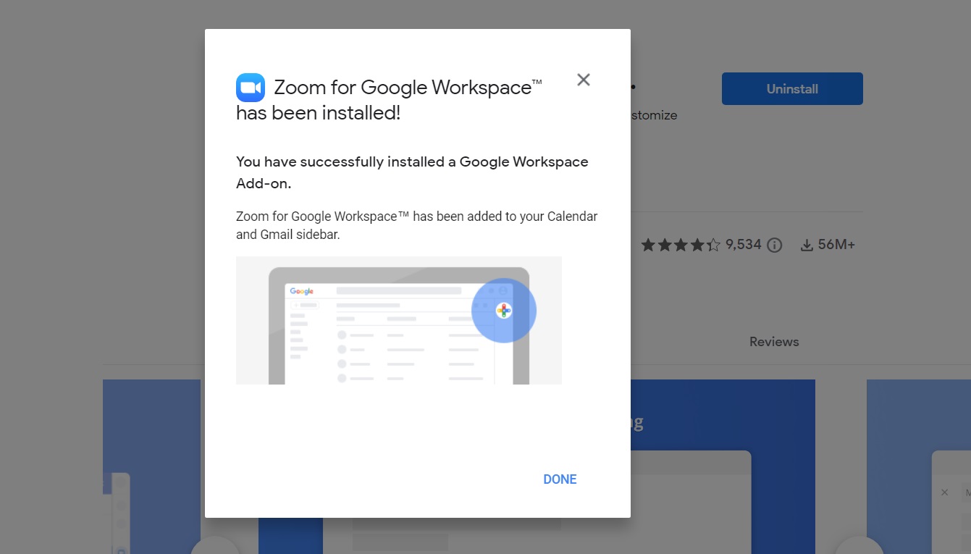The height and width of the screenshot is (554, 971).
Task: Click the Zoom camera app icon
Action: pos(251,88)
